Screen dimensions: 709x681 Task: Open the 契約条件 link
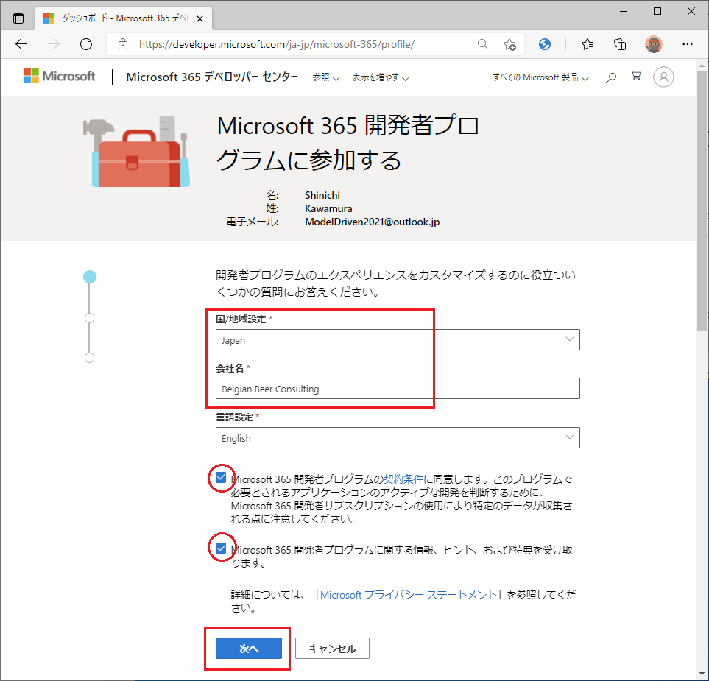pyautogui.click(x=403, y=479)
